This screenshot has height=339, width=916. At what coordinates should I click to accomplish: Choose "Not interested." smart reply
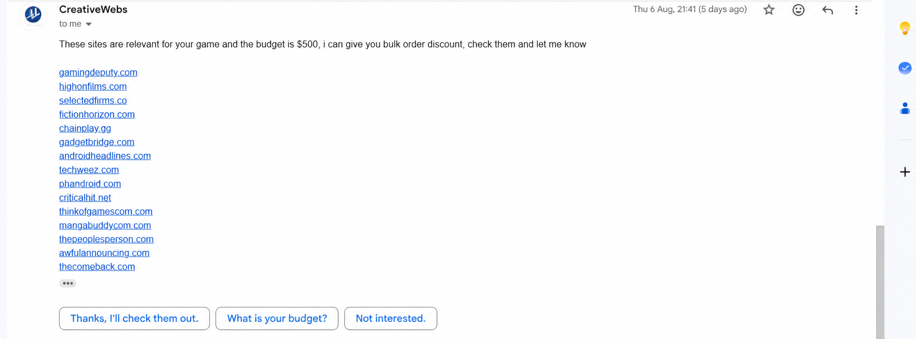pyautogui.click(x=391, y=319)
